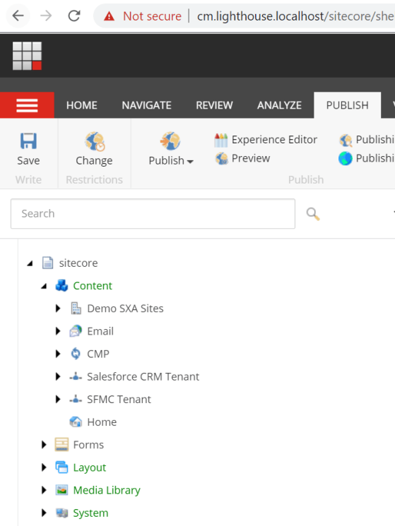
Task: Open the Sitecore launchpad grid icon
Action: [x=27, y=56]
